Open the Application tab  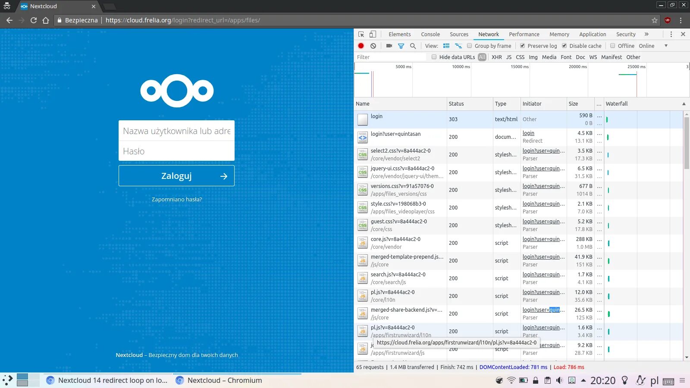(593, 34)
